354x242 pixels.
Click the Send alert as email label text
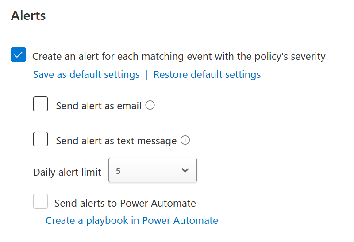click(x=99, y=106)
